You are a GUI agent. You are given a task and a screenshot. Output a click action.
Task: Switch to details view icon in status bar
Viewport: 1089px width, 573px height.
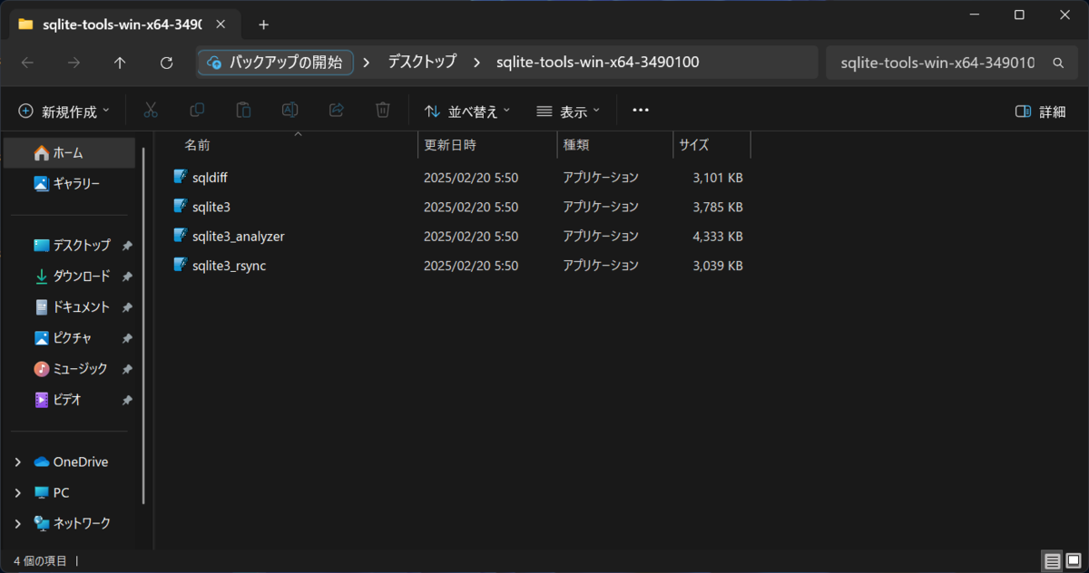[x=1052, y=561]
